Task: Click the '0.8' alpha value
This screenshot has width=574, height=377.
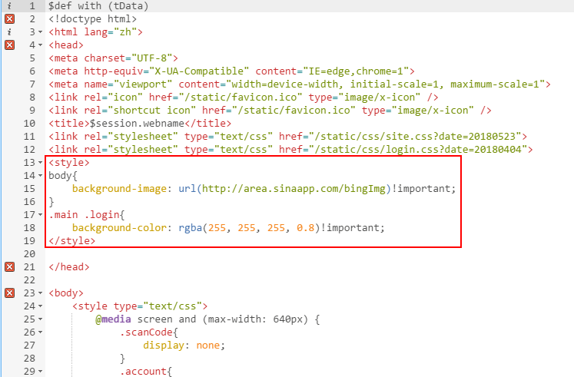Action: pyautogui.click(x=305, y=228)
